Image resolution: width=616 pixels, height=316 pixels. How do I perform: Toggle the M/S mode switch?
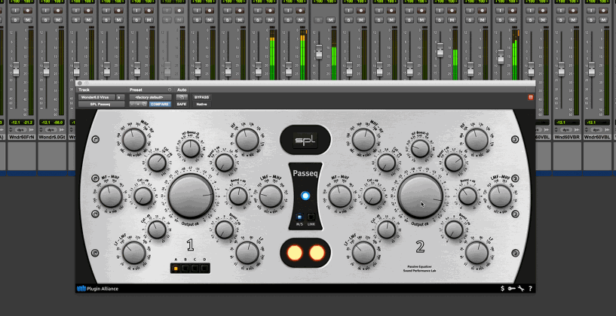point(299,217)
